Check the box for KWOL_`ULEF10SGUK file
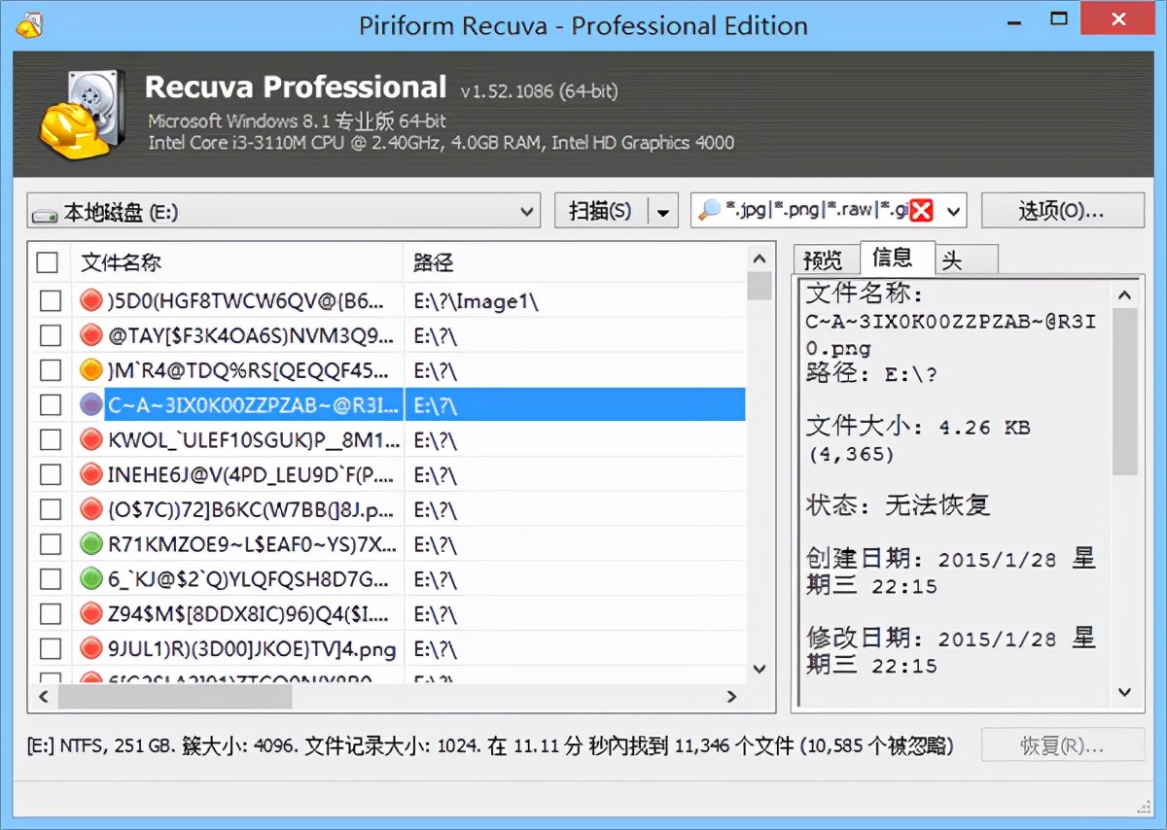Screen dimensions: 1167x830 (x=50, y=440)
